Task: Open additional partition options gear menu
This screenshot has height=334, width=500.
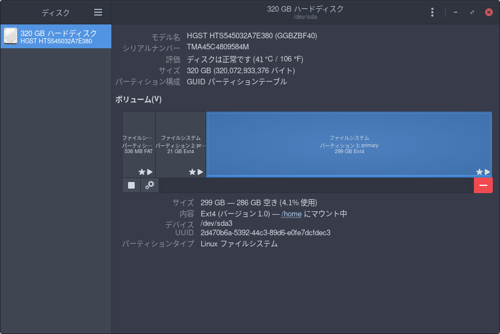Action: pyautogui.click(x=150, y=185)
